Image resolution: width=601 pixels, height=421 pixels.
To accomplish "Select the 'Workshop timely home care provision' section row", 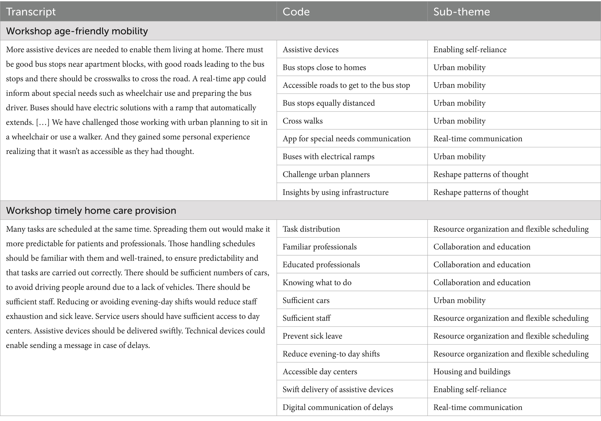I will coord(91,210).
